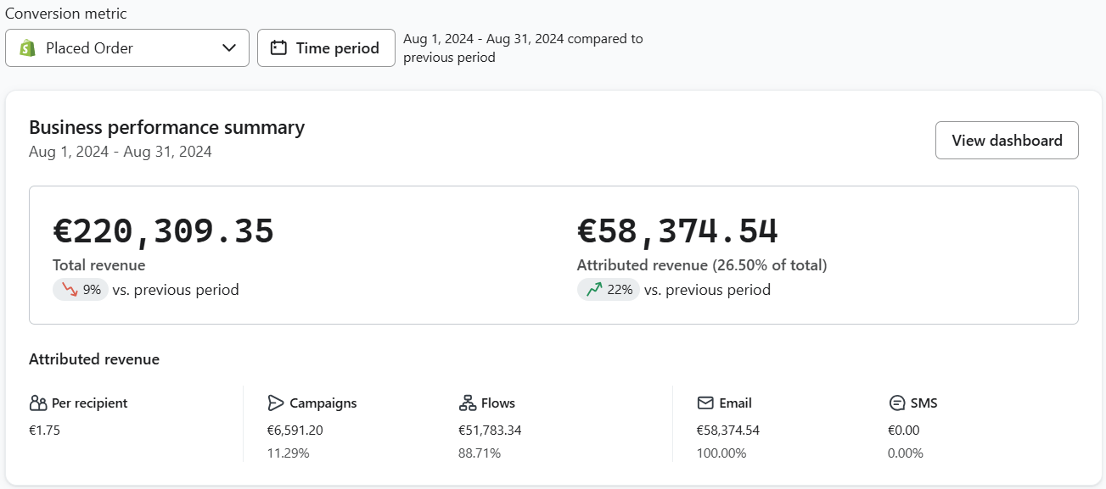Click the €220,309.35 total revenue figure
Screen dimensions: 1106x489
[x=164, y=231]
